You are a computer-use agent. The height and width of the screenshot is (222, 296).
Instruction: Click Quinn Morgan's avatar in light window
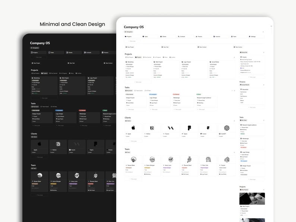(x=152, y=159)
